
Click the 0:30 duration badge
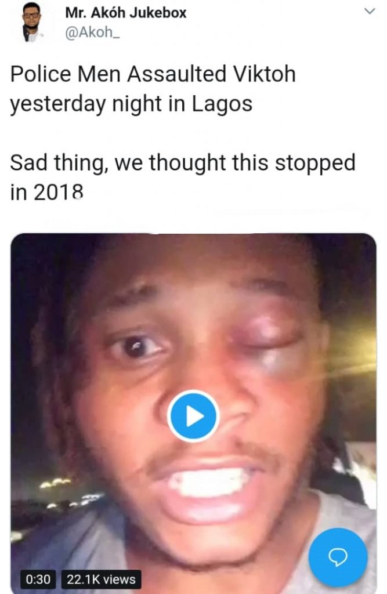(38, 579)
